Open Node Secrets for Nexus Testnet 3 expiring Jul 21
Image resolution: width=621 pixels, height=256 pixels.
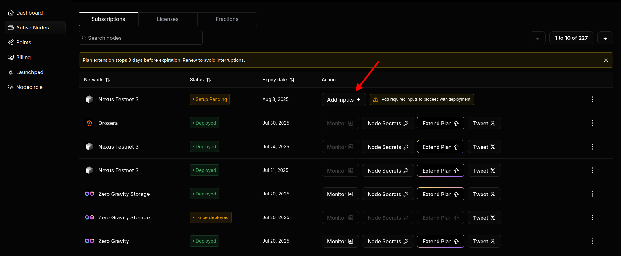point(388,170)
